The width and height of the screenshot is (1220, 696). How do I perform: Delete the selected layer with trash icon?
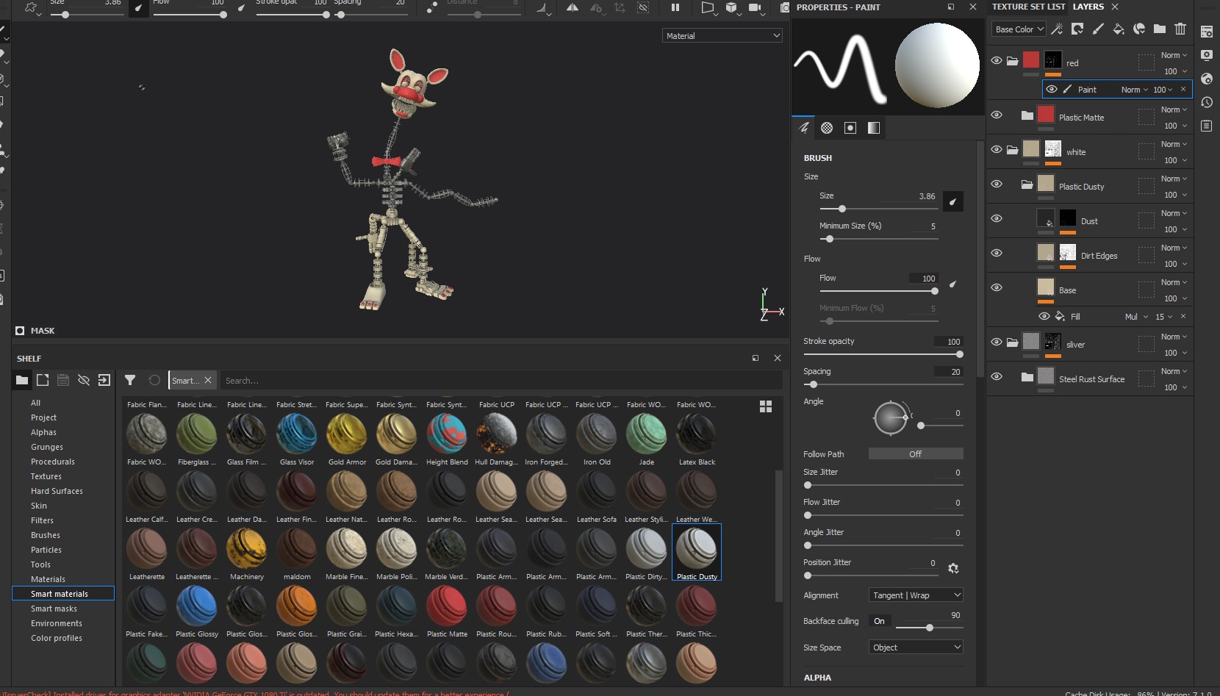pos(1180,29)
